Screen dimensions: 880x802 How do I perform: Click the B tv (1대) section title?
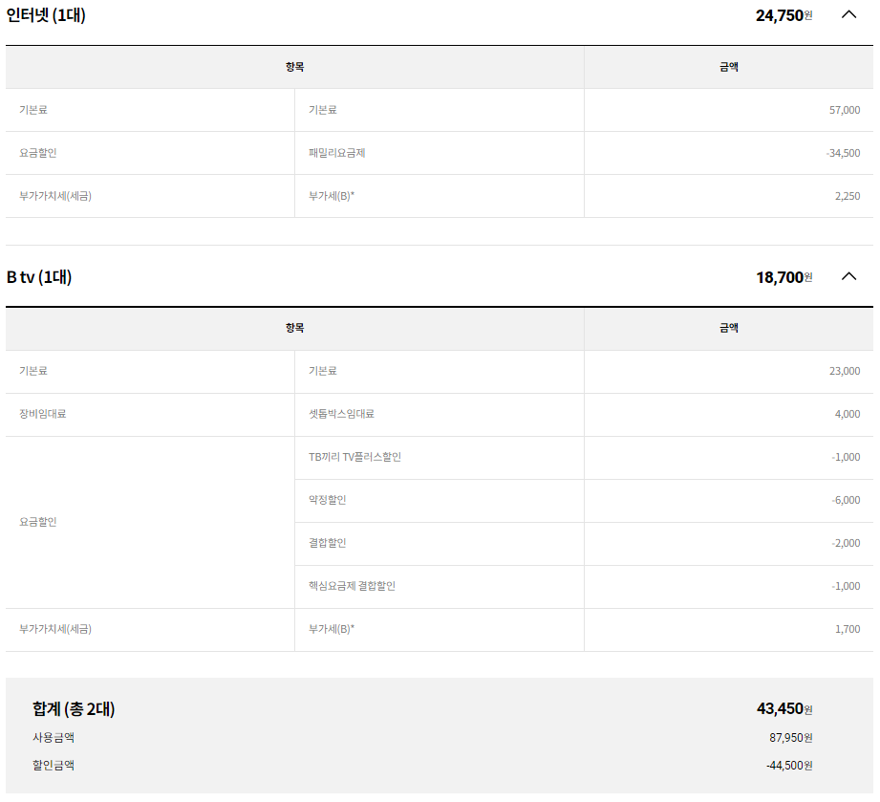pyautogui.click(x=39, y=277)
